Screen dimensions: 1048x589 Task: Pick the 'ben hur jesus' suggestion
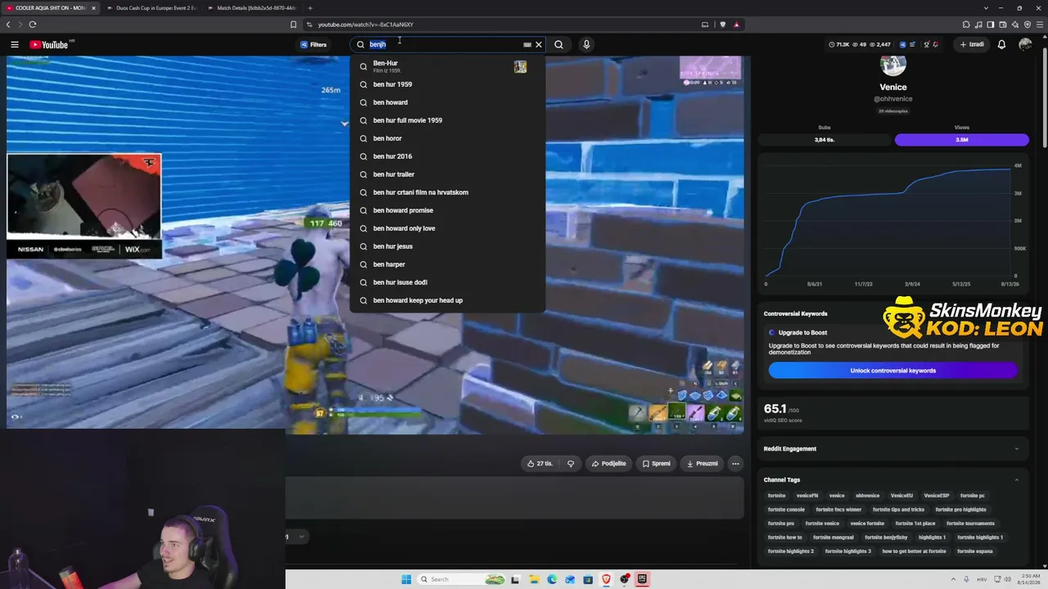[x=447, y=246]
